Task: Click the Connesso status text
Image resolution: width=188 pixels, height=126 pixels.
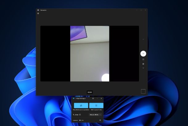Action: pyautogui.click(x=75, y=120)
